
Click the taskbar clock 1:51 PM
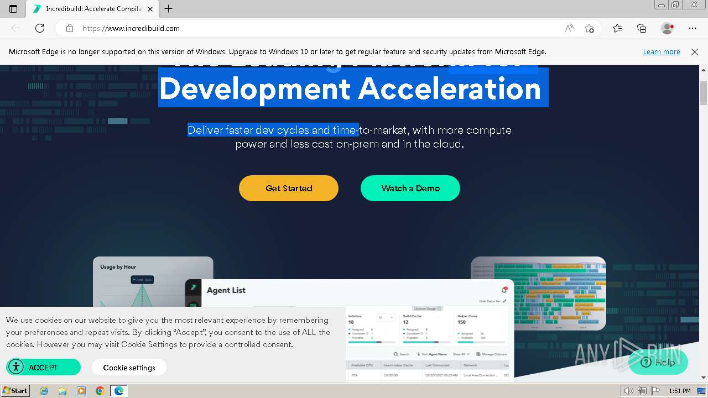pos(680,391)
